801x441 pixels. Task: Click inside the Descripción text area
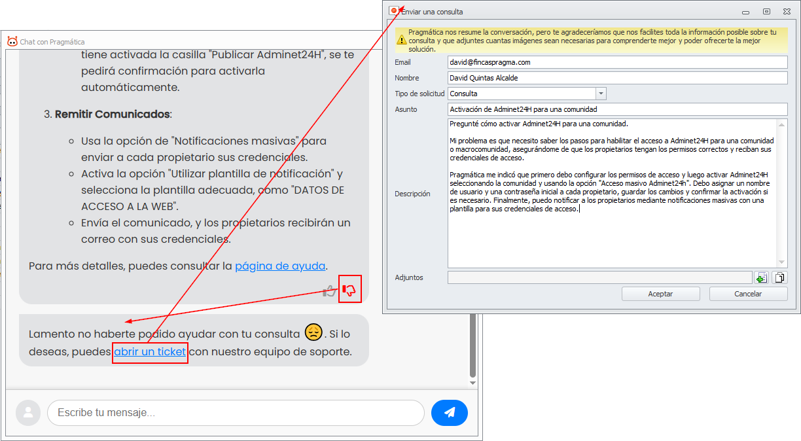click(613, 193)
